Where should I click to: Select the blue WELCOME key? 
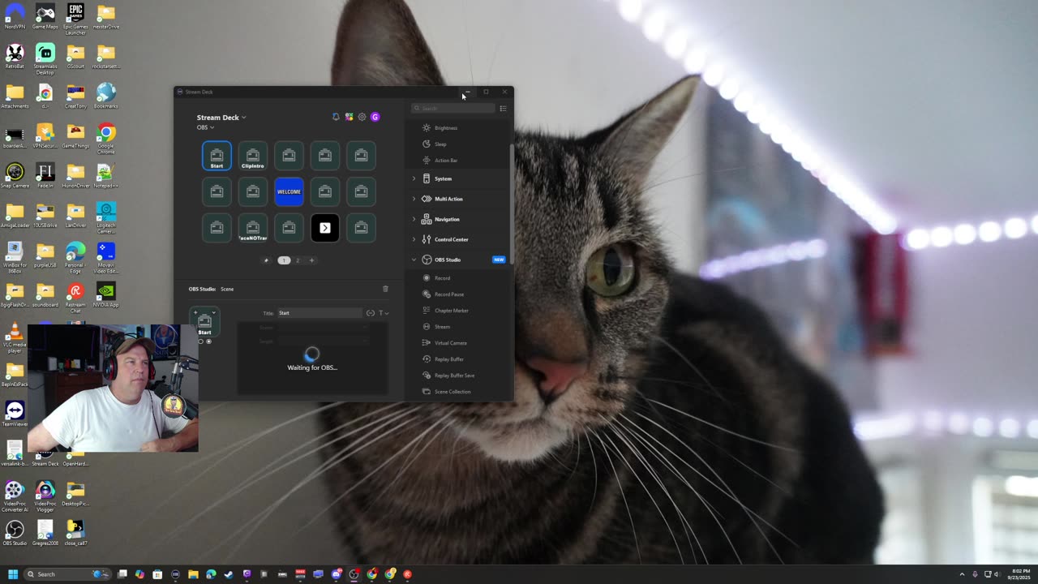tap(289, 192)
